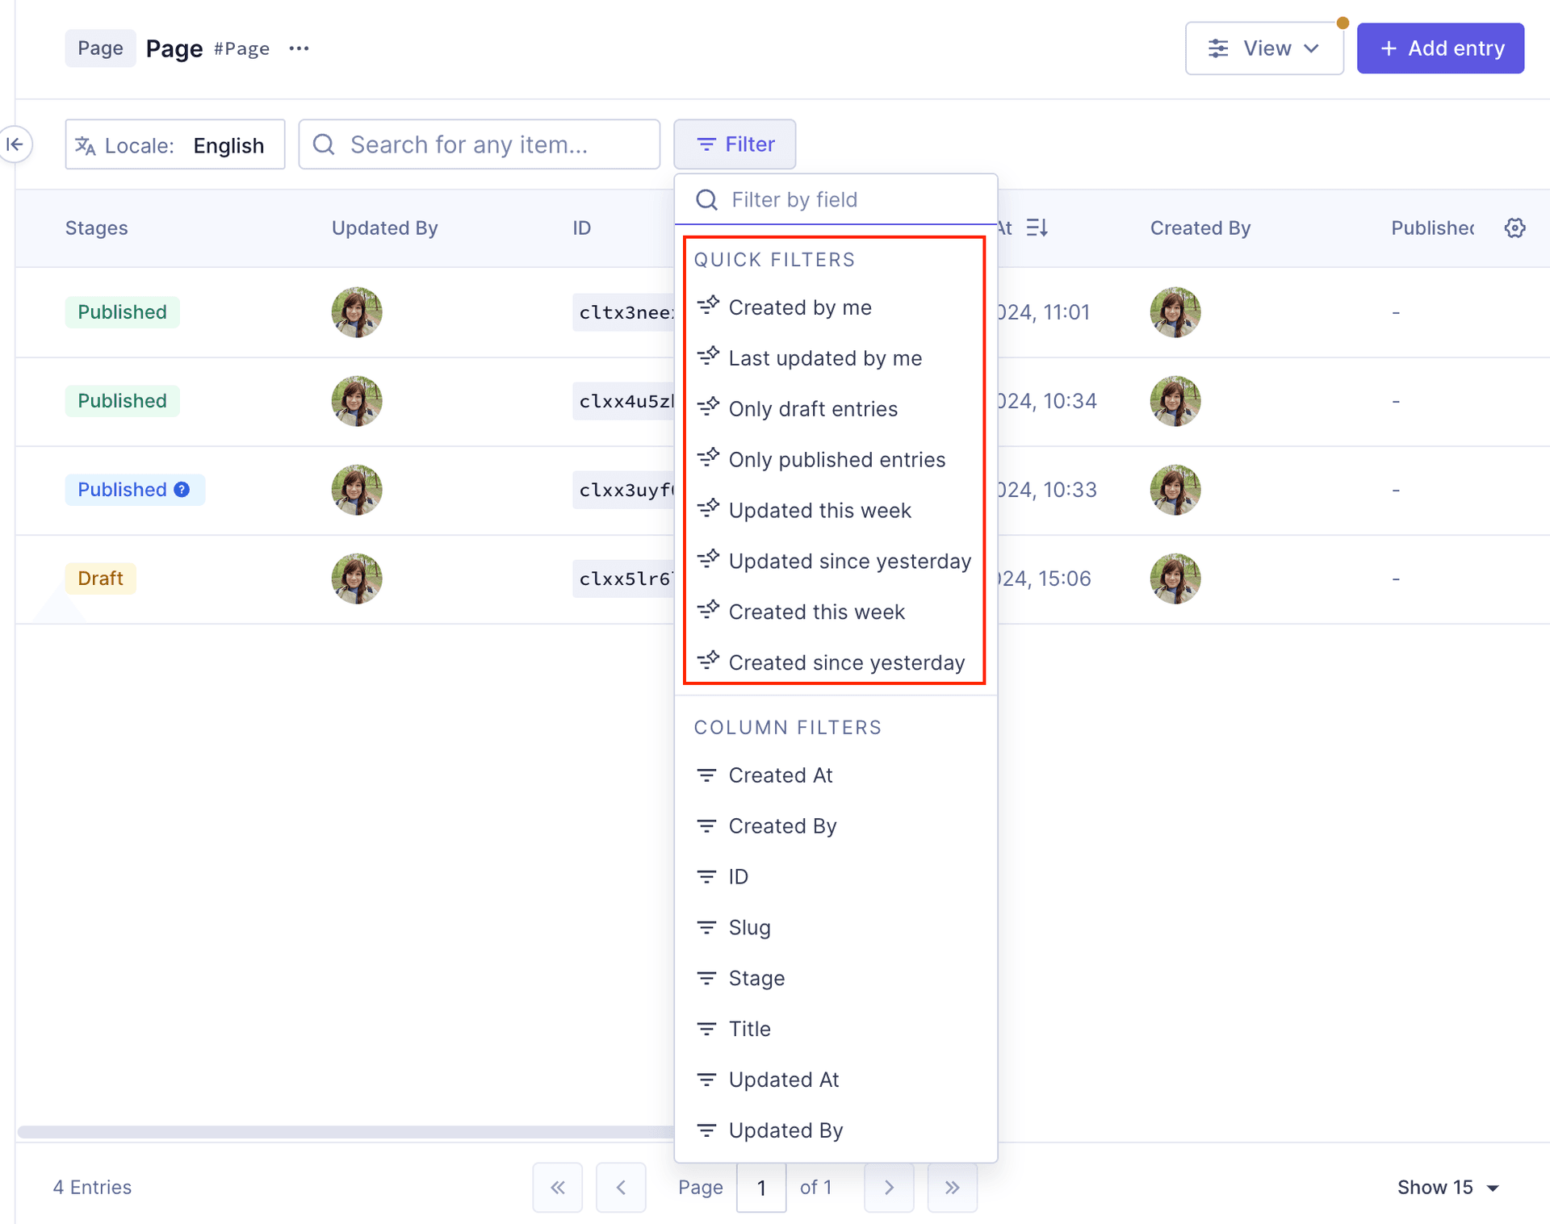This screenshot has height=1224, width=1550.
Task: Click the 4 Entries count label
Action: click(x=92, y=1187)
